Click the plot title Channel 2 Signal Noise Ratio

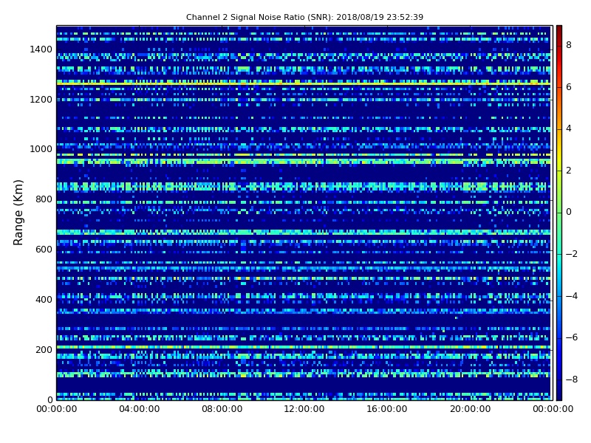point(304,17)
